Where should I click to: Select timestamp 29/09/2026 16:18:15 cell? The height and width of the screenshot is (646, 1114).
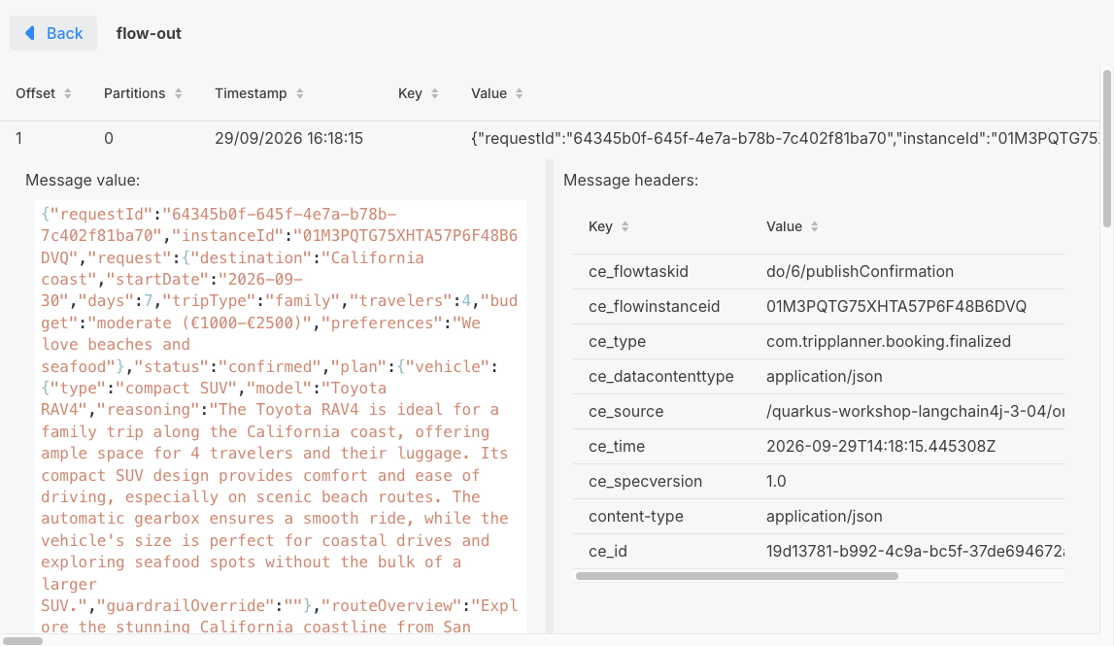(x=288, y=139)
